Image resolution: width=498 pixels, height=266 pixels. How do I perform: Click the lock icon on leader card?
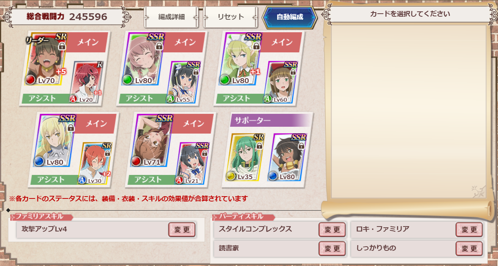(62, 46)
